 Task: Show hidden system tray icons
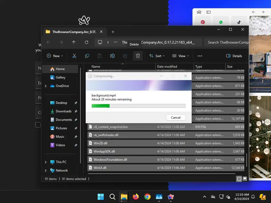pyautogui.click(x=205, y=197)
